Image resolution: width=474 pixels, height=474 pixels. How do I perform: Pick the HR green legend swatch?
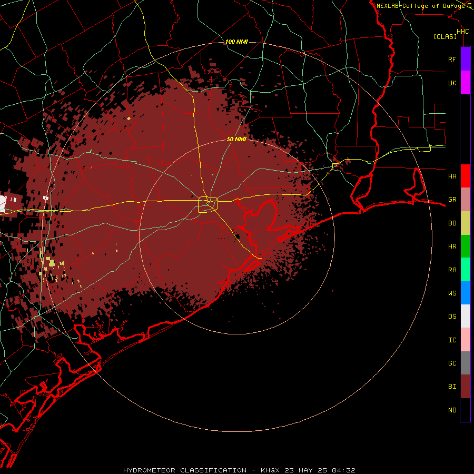[465, 246]
